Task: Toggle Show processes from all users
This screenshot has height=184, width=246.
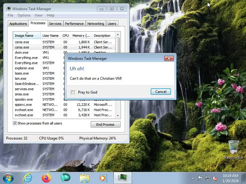Action: pos(15,123)
